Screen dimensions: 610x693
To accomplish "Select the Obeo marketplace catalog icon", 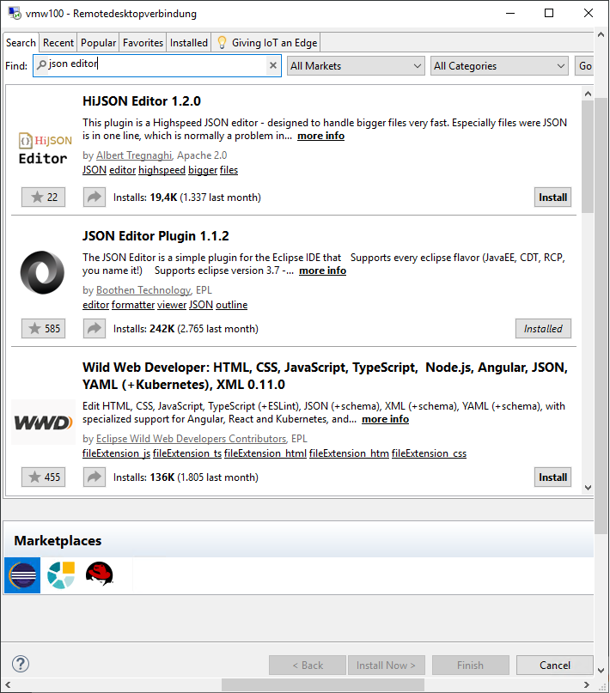I will (x=61, y=575).
